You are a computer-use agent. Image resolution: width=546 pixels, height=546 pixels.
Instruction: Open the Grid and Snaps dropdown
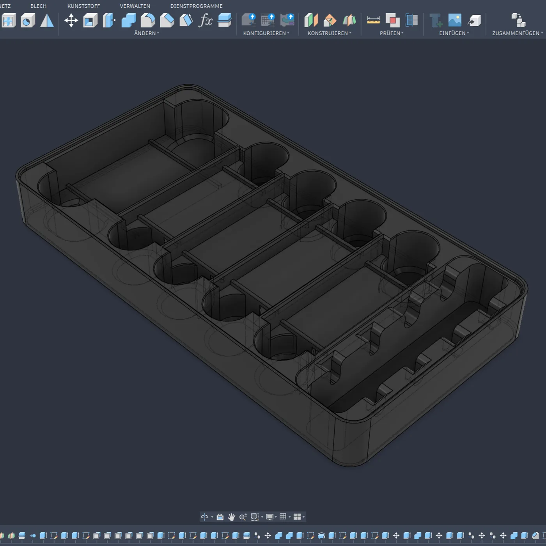coord(285,517)
